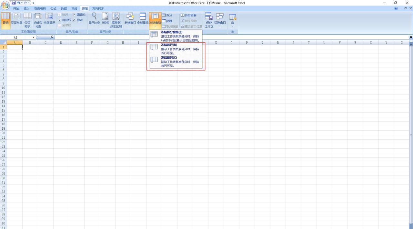Expand the formula bar chevron
The image size is (413, 229).
tap(411, 37)
